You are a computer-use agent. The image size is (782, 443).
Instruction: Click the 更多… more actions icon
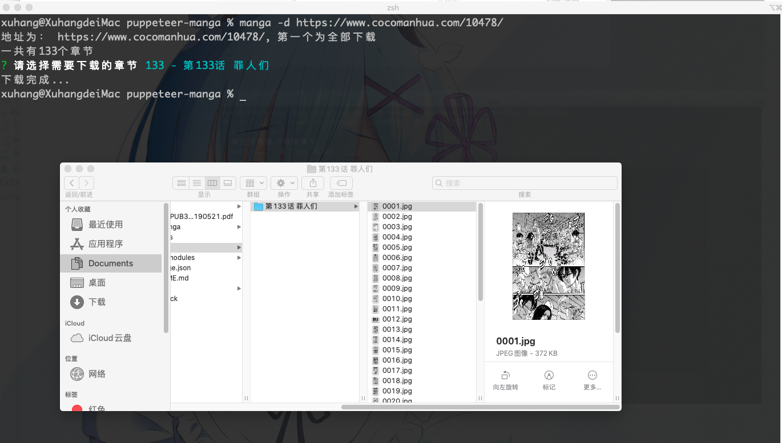[x=592, y=375]
